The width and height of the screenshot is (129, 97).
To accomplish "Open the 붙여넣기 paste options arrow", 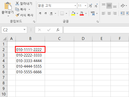I will [8, 16].
